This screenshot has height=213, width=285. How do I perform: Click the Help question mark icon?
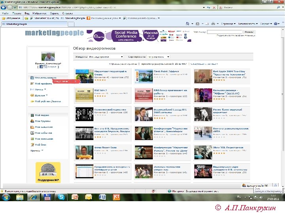(276, 24)
